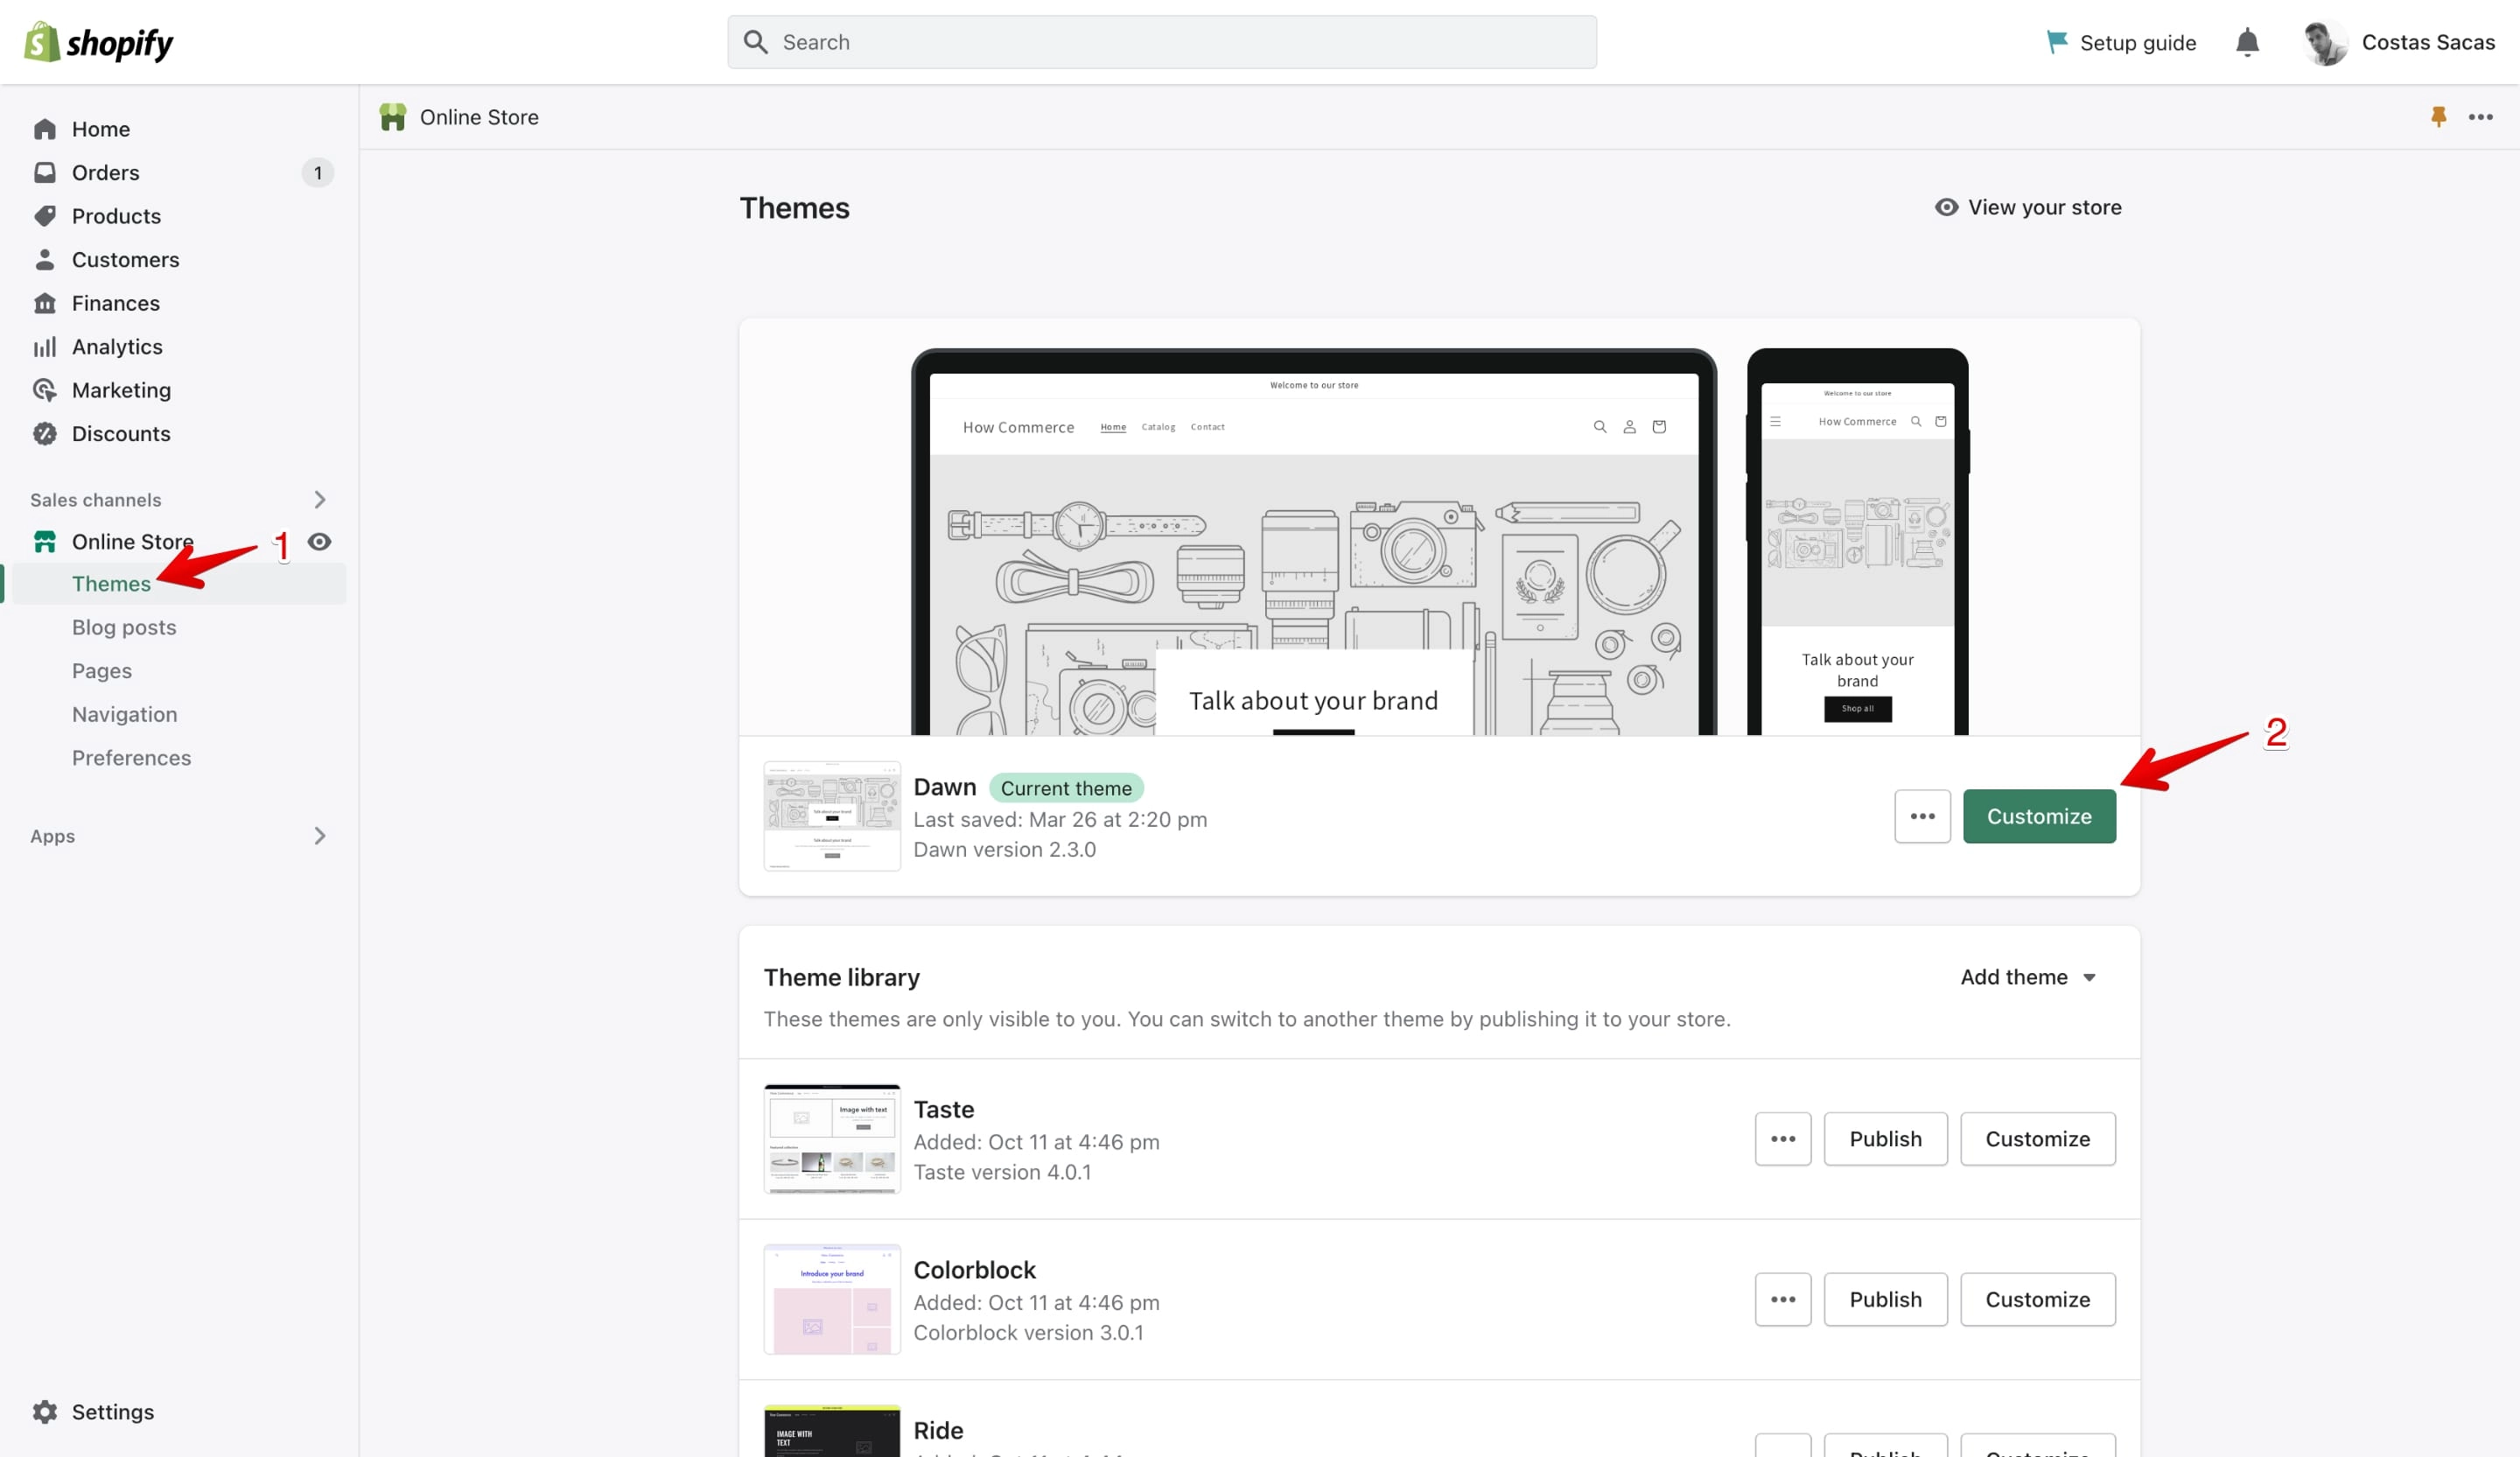Click the Settings gear icon
The height and width of the screenshot is (1457, 2520).
coord(45,1411)
